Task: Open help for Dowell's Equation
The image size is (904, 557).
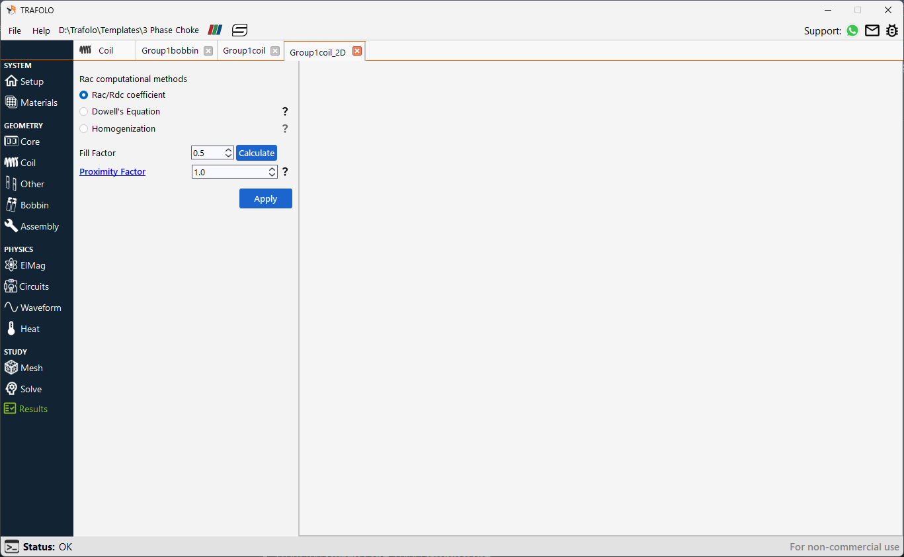Action: click(x=285, y=112)
